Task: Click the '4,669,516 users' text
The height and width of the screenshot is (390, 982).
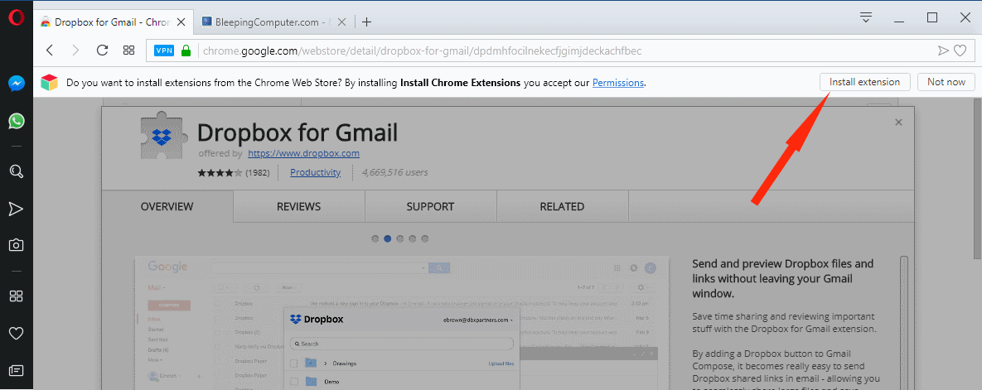Action: [395, 172]
